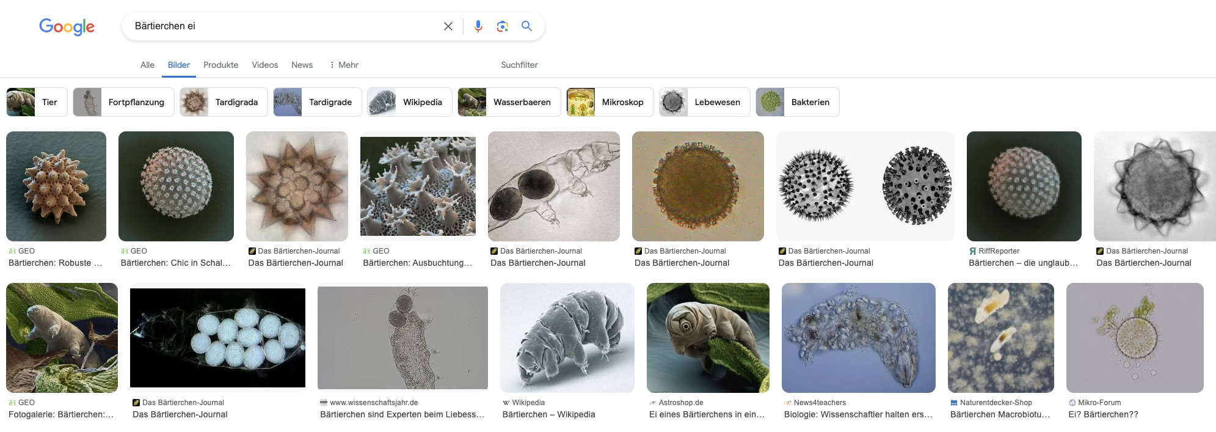Open the grayscale spiky egg image

coord(1155,186)
